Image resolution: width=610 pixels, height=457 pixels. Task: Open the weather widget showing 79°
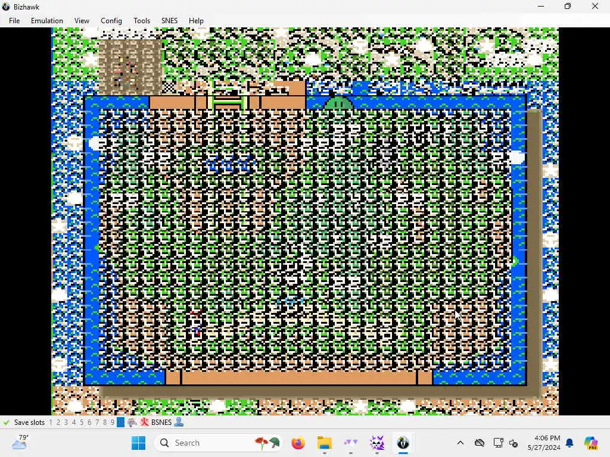pos(20,442)
